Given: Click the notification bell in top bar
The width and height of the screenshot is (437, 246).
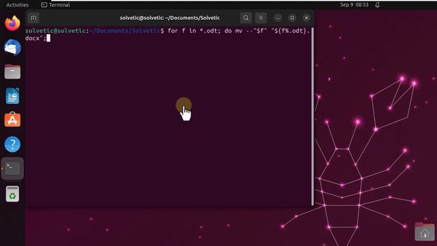Looking at the screenshot, I should [378, 5].
